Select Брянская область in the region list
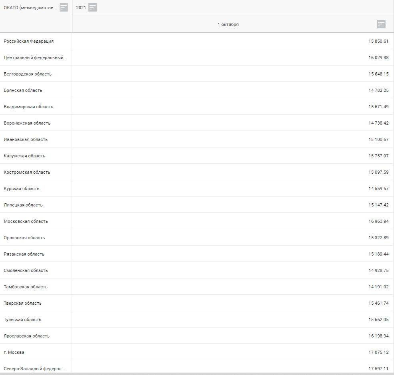 pyautogui.click(x=23, y=90)
